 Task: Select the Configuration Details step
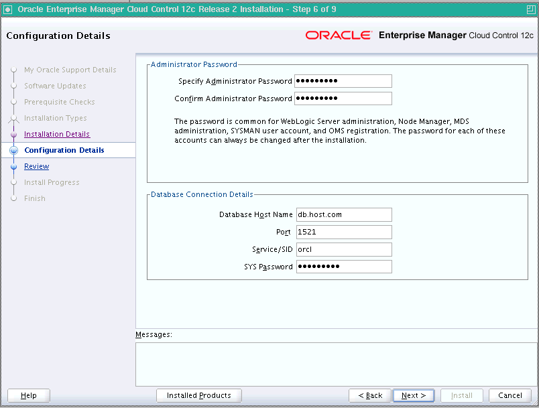(x=64, y=150)
